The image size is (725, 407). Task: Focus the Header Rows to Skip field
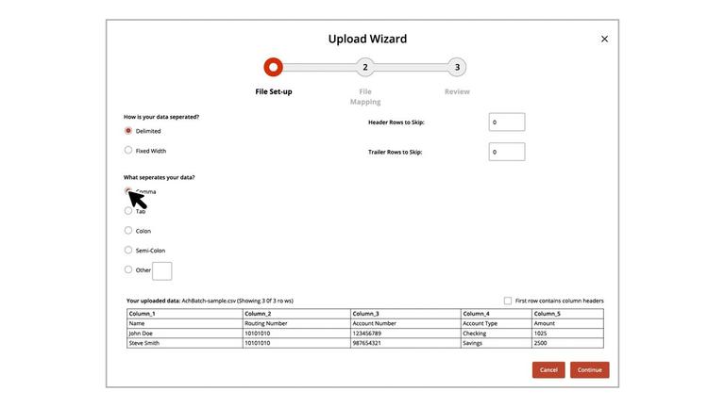506,122
